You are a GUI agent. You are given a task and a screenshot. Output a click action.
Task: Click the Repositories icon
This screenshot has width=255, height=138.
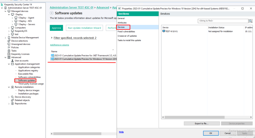click(x=12, y=104)
